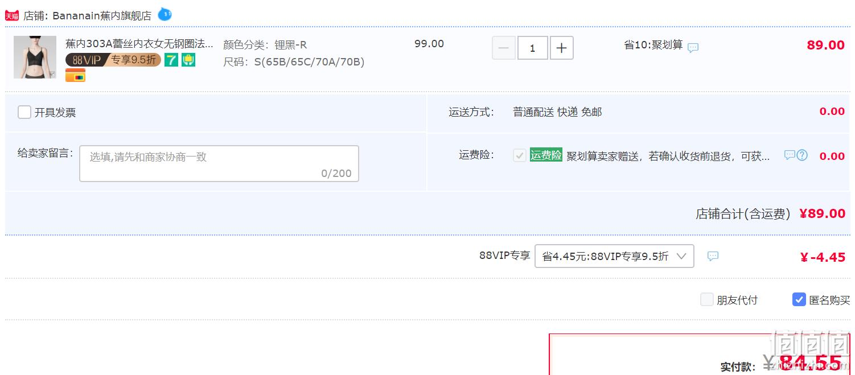855x375 pixels.
Task: Click the 给卖家留言 message input field
Action: [219, 164]
